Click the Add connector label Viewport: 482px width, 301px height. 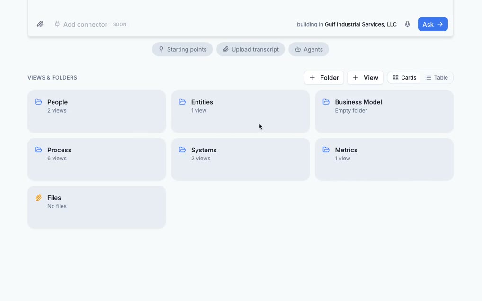point(85,24)
